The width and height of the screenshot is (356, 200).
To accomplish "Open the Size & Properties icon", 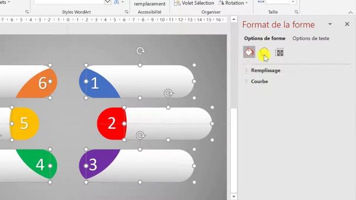I will 279,53.
